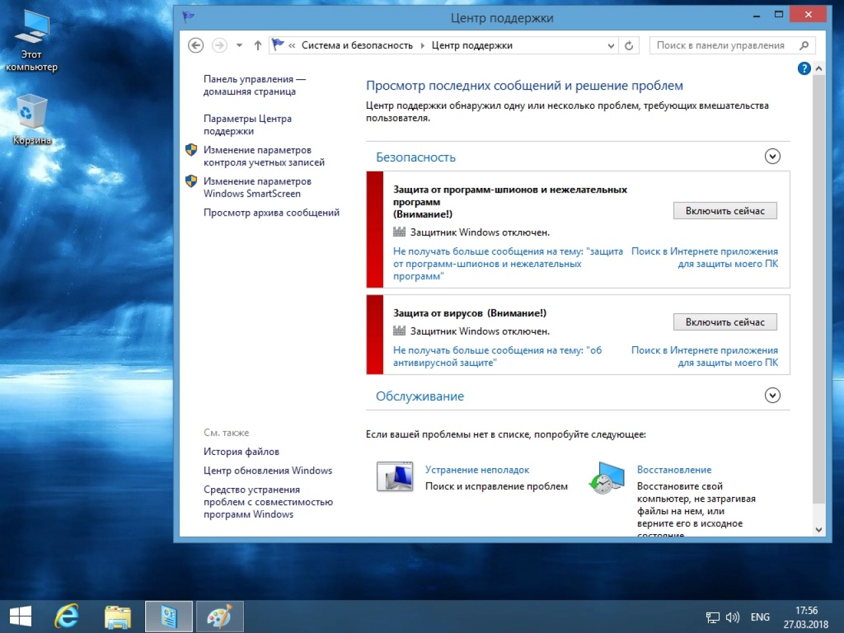Click the forward navigation arrow

tap(220, 45)
